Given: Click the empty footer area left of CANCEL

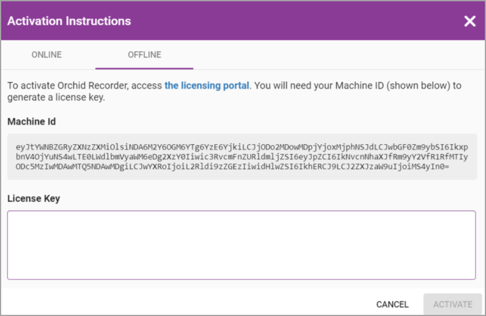Looking at the screenshot, I should 174,304.
